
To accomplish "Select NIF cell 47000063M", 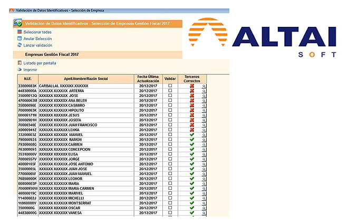I will pyautogui.click(x=27, y=101).
